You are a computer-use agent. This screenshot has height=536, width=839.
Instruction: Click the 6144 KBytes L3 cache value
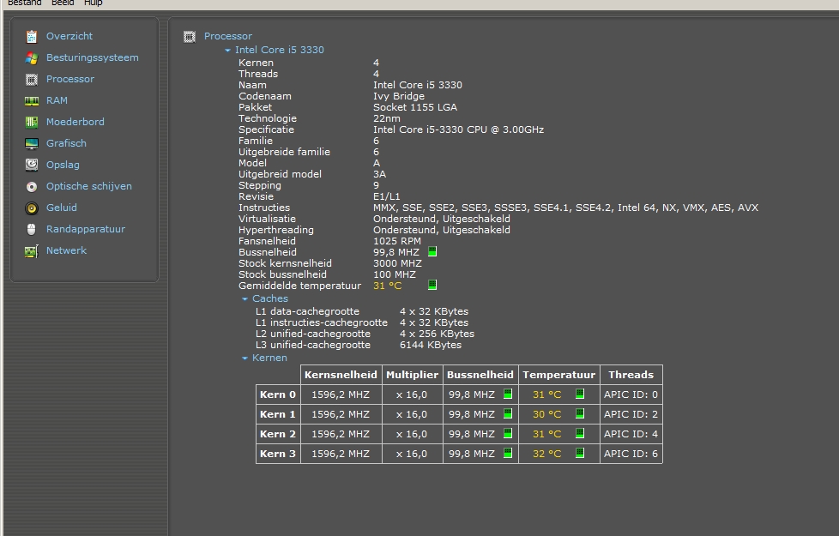click(431, 345)
